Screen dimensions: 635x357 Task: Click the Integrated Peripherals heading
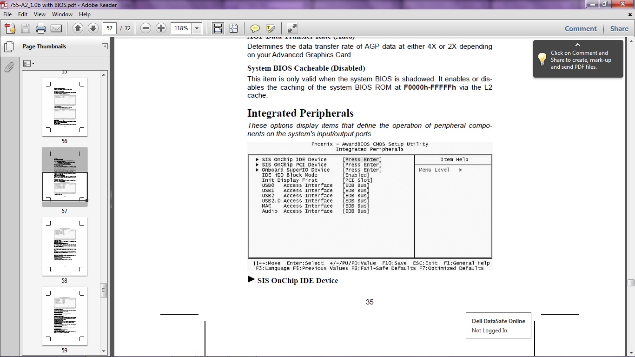click(x=300, y=113)
